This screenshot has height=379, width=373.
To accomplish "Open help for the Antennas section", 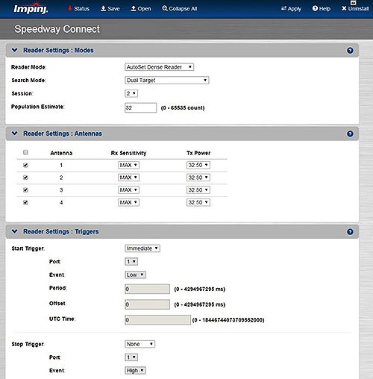I will 350,134.
